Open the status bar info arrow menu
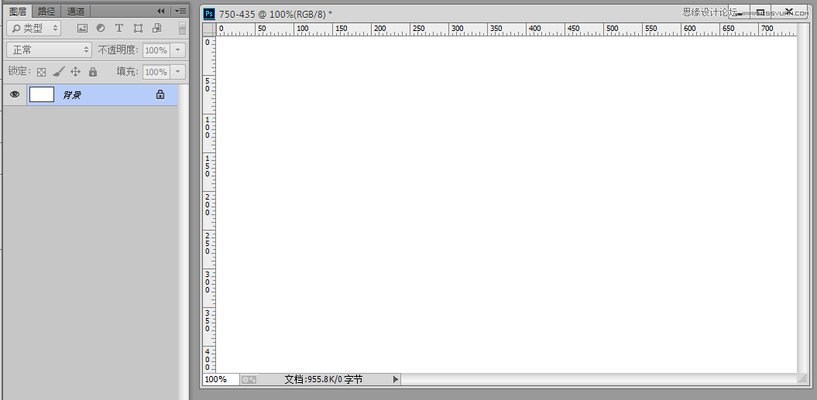Viewport: 817px width, 400px height. [x=396, y=379]
